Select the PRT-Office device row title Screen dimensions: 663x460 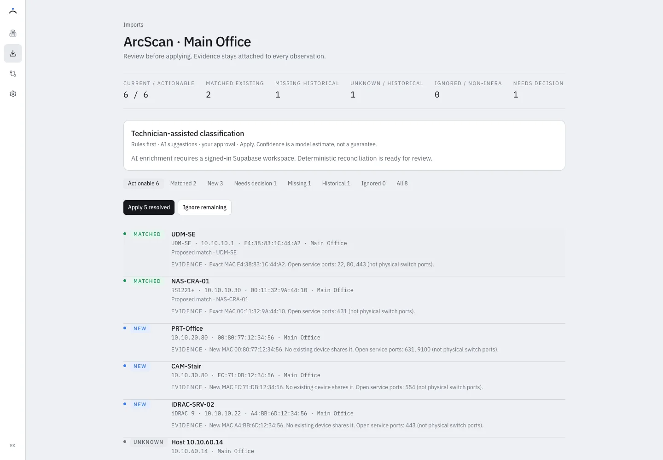pos(187,328)
